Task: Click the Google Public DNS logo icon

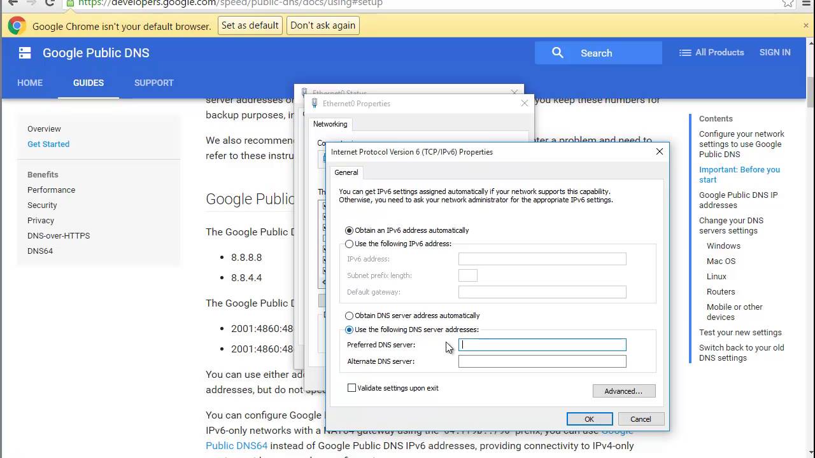Action: click(25, 53)
